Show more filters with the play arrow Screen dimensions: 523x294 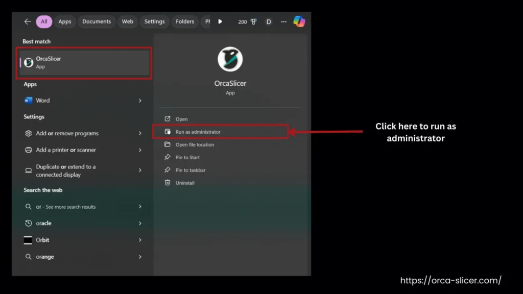click(220, 21)
